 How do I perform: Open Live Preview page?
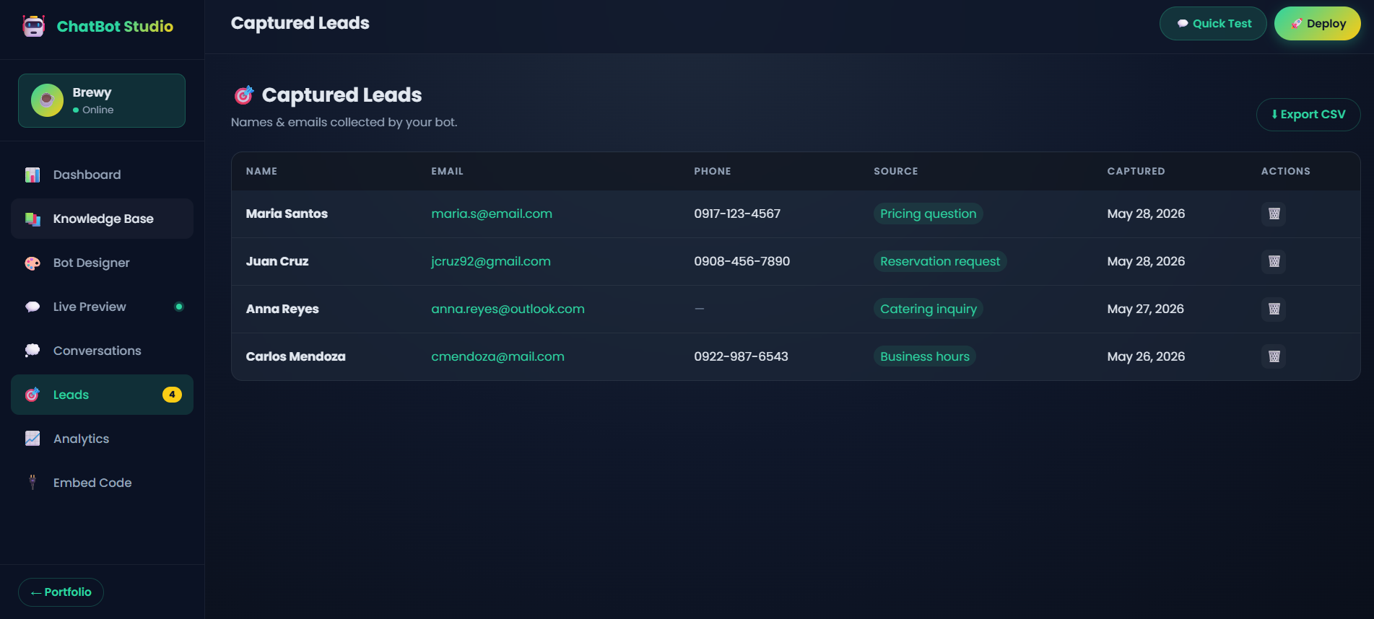(x=102, y=307)
